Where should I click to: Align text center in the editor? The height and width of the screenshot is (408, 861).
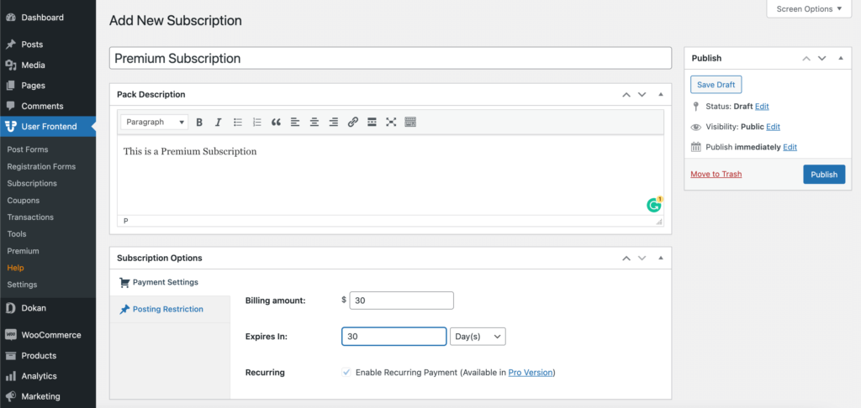(314, 123)
